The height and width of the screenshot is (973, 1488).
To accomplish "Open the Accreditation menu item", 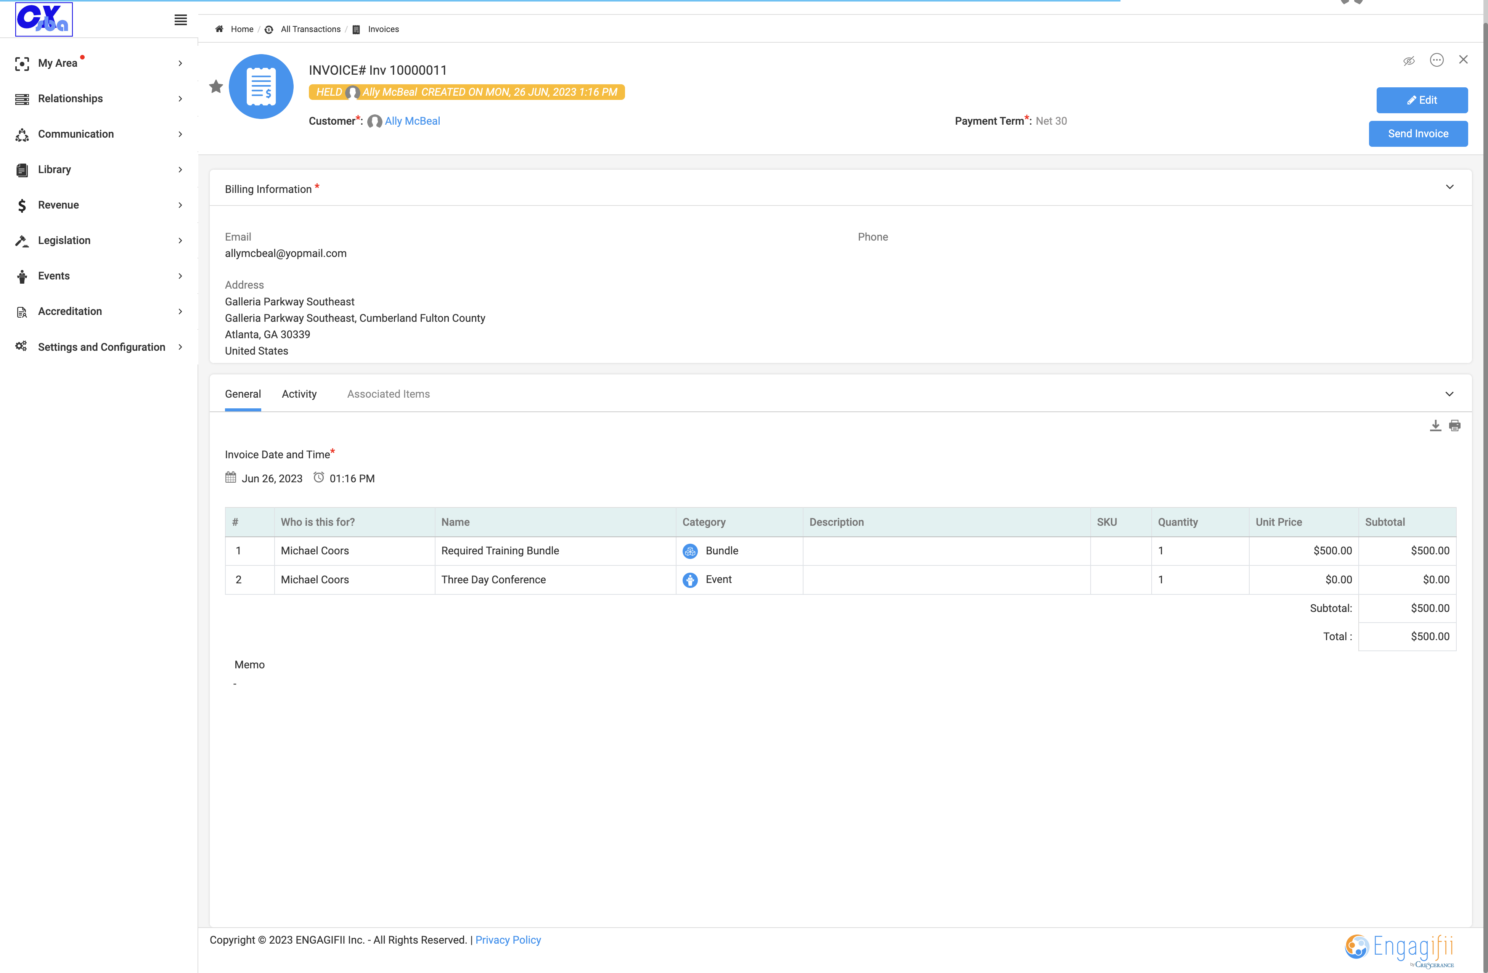I will click(x=99, y=311).
